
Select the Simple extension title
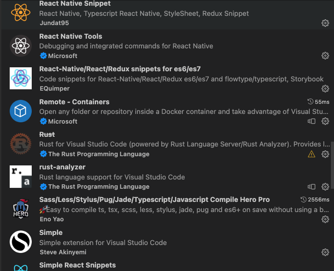[51, 232]
